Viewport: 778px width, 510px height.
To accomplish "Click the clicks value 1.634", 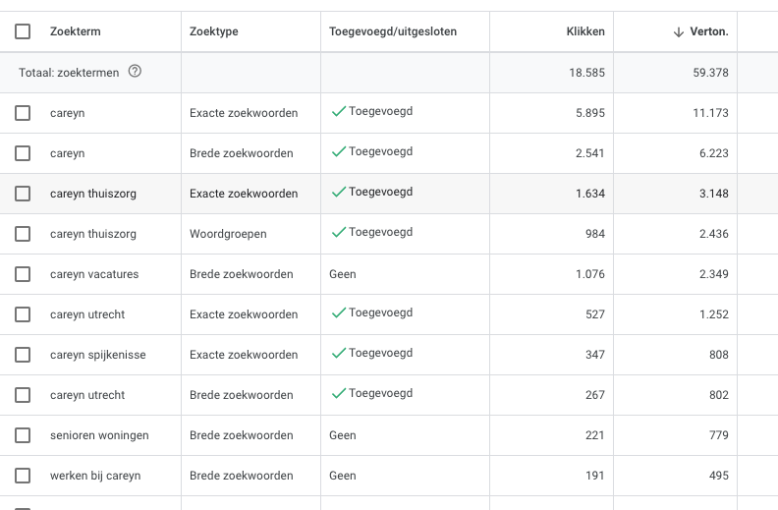I will tap(590, 194).
